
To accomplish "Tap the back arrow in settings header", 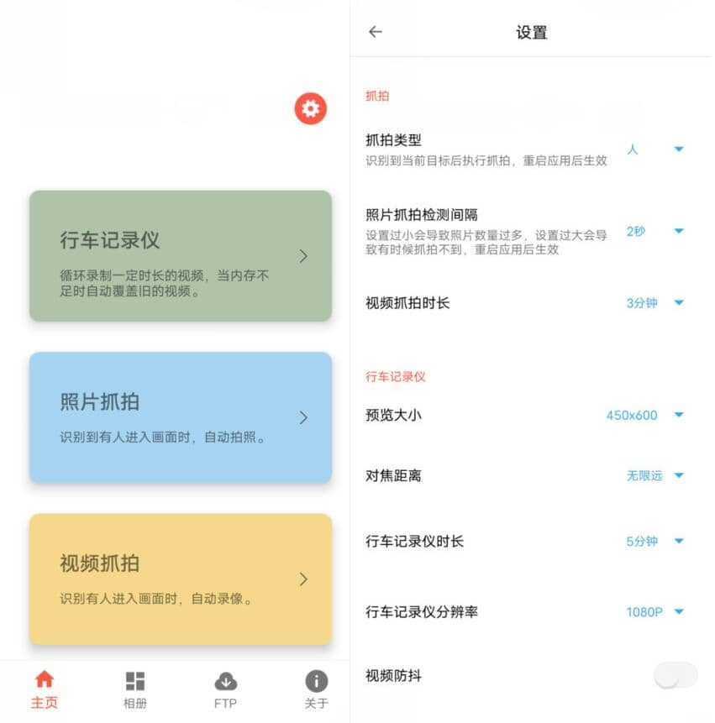I will pos(376,32).
